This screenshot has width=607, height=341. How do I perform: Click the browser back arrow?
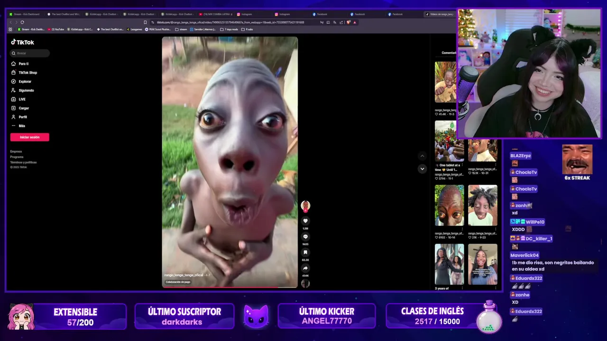pyautogui.click(x=10, y=22)
